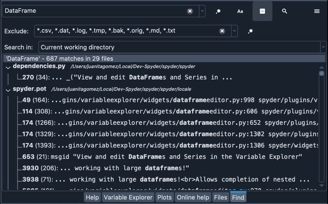328x204 pixels.
Task: Clear the Exclude patterns field
Action: [x=222, y=31]
